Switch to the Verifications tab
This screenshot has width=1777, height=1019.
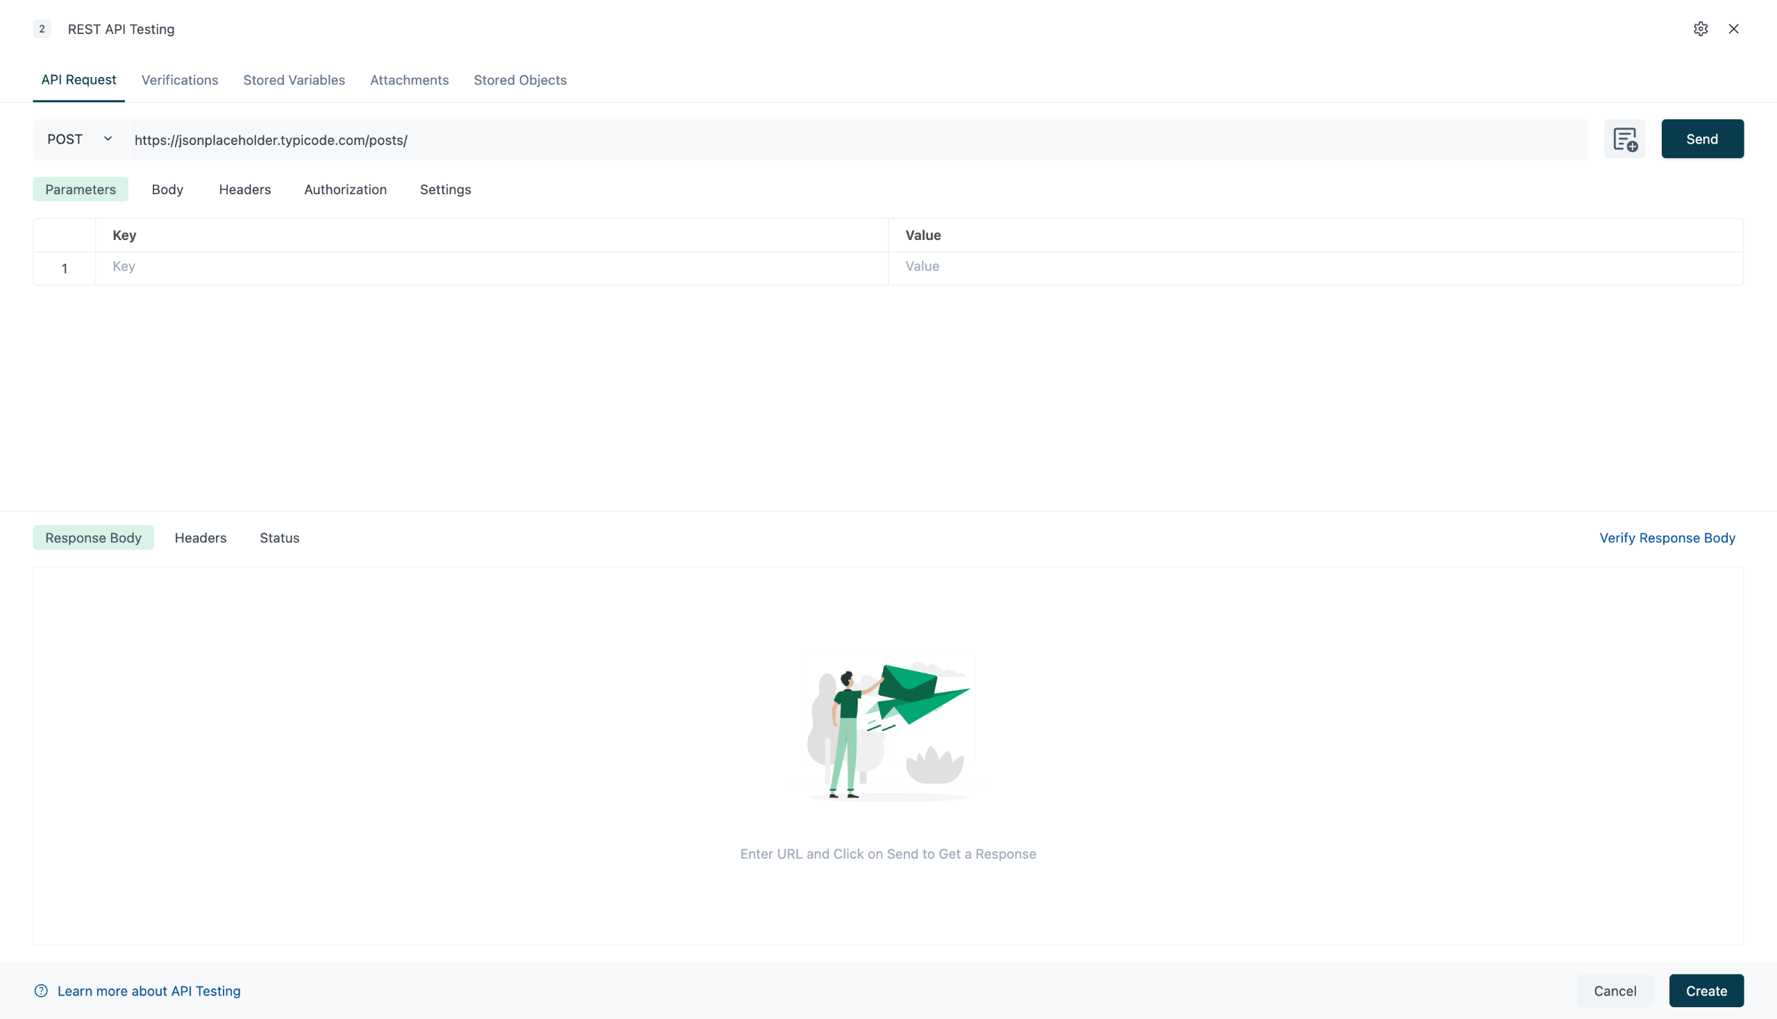179,80
